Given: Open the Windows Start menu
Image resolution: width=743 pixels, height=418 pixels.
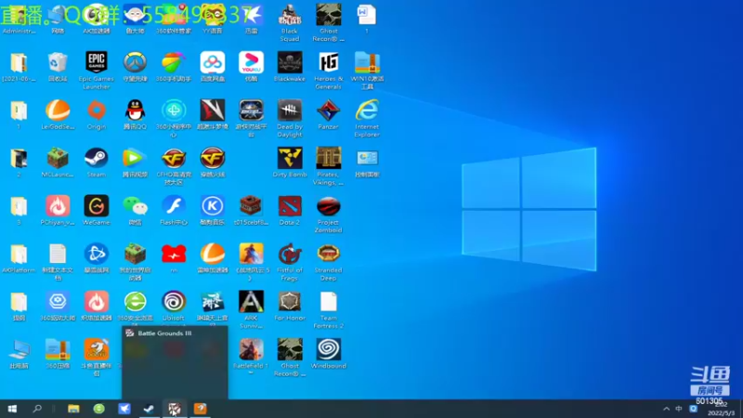Looking at the screenshot, I should pos(12,409).
